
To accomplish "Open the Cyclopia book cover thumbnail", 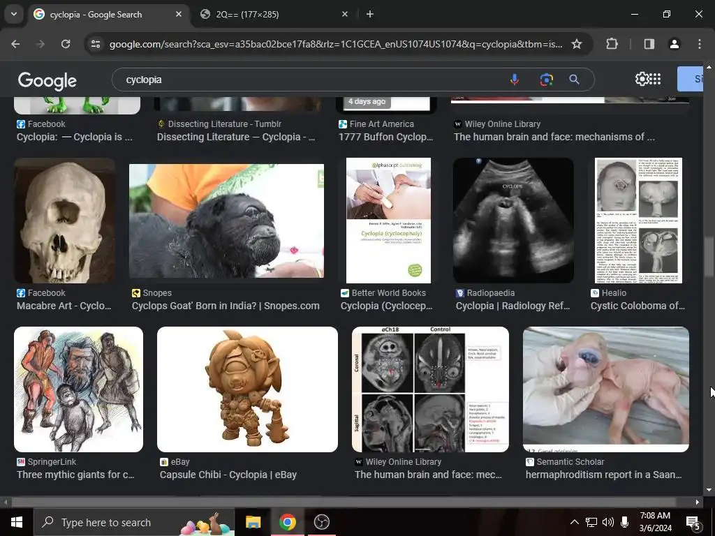I will pos(388,221).
